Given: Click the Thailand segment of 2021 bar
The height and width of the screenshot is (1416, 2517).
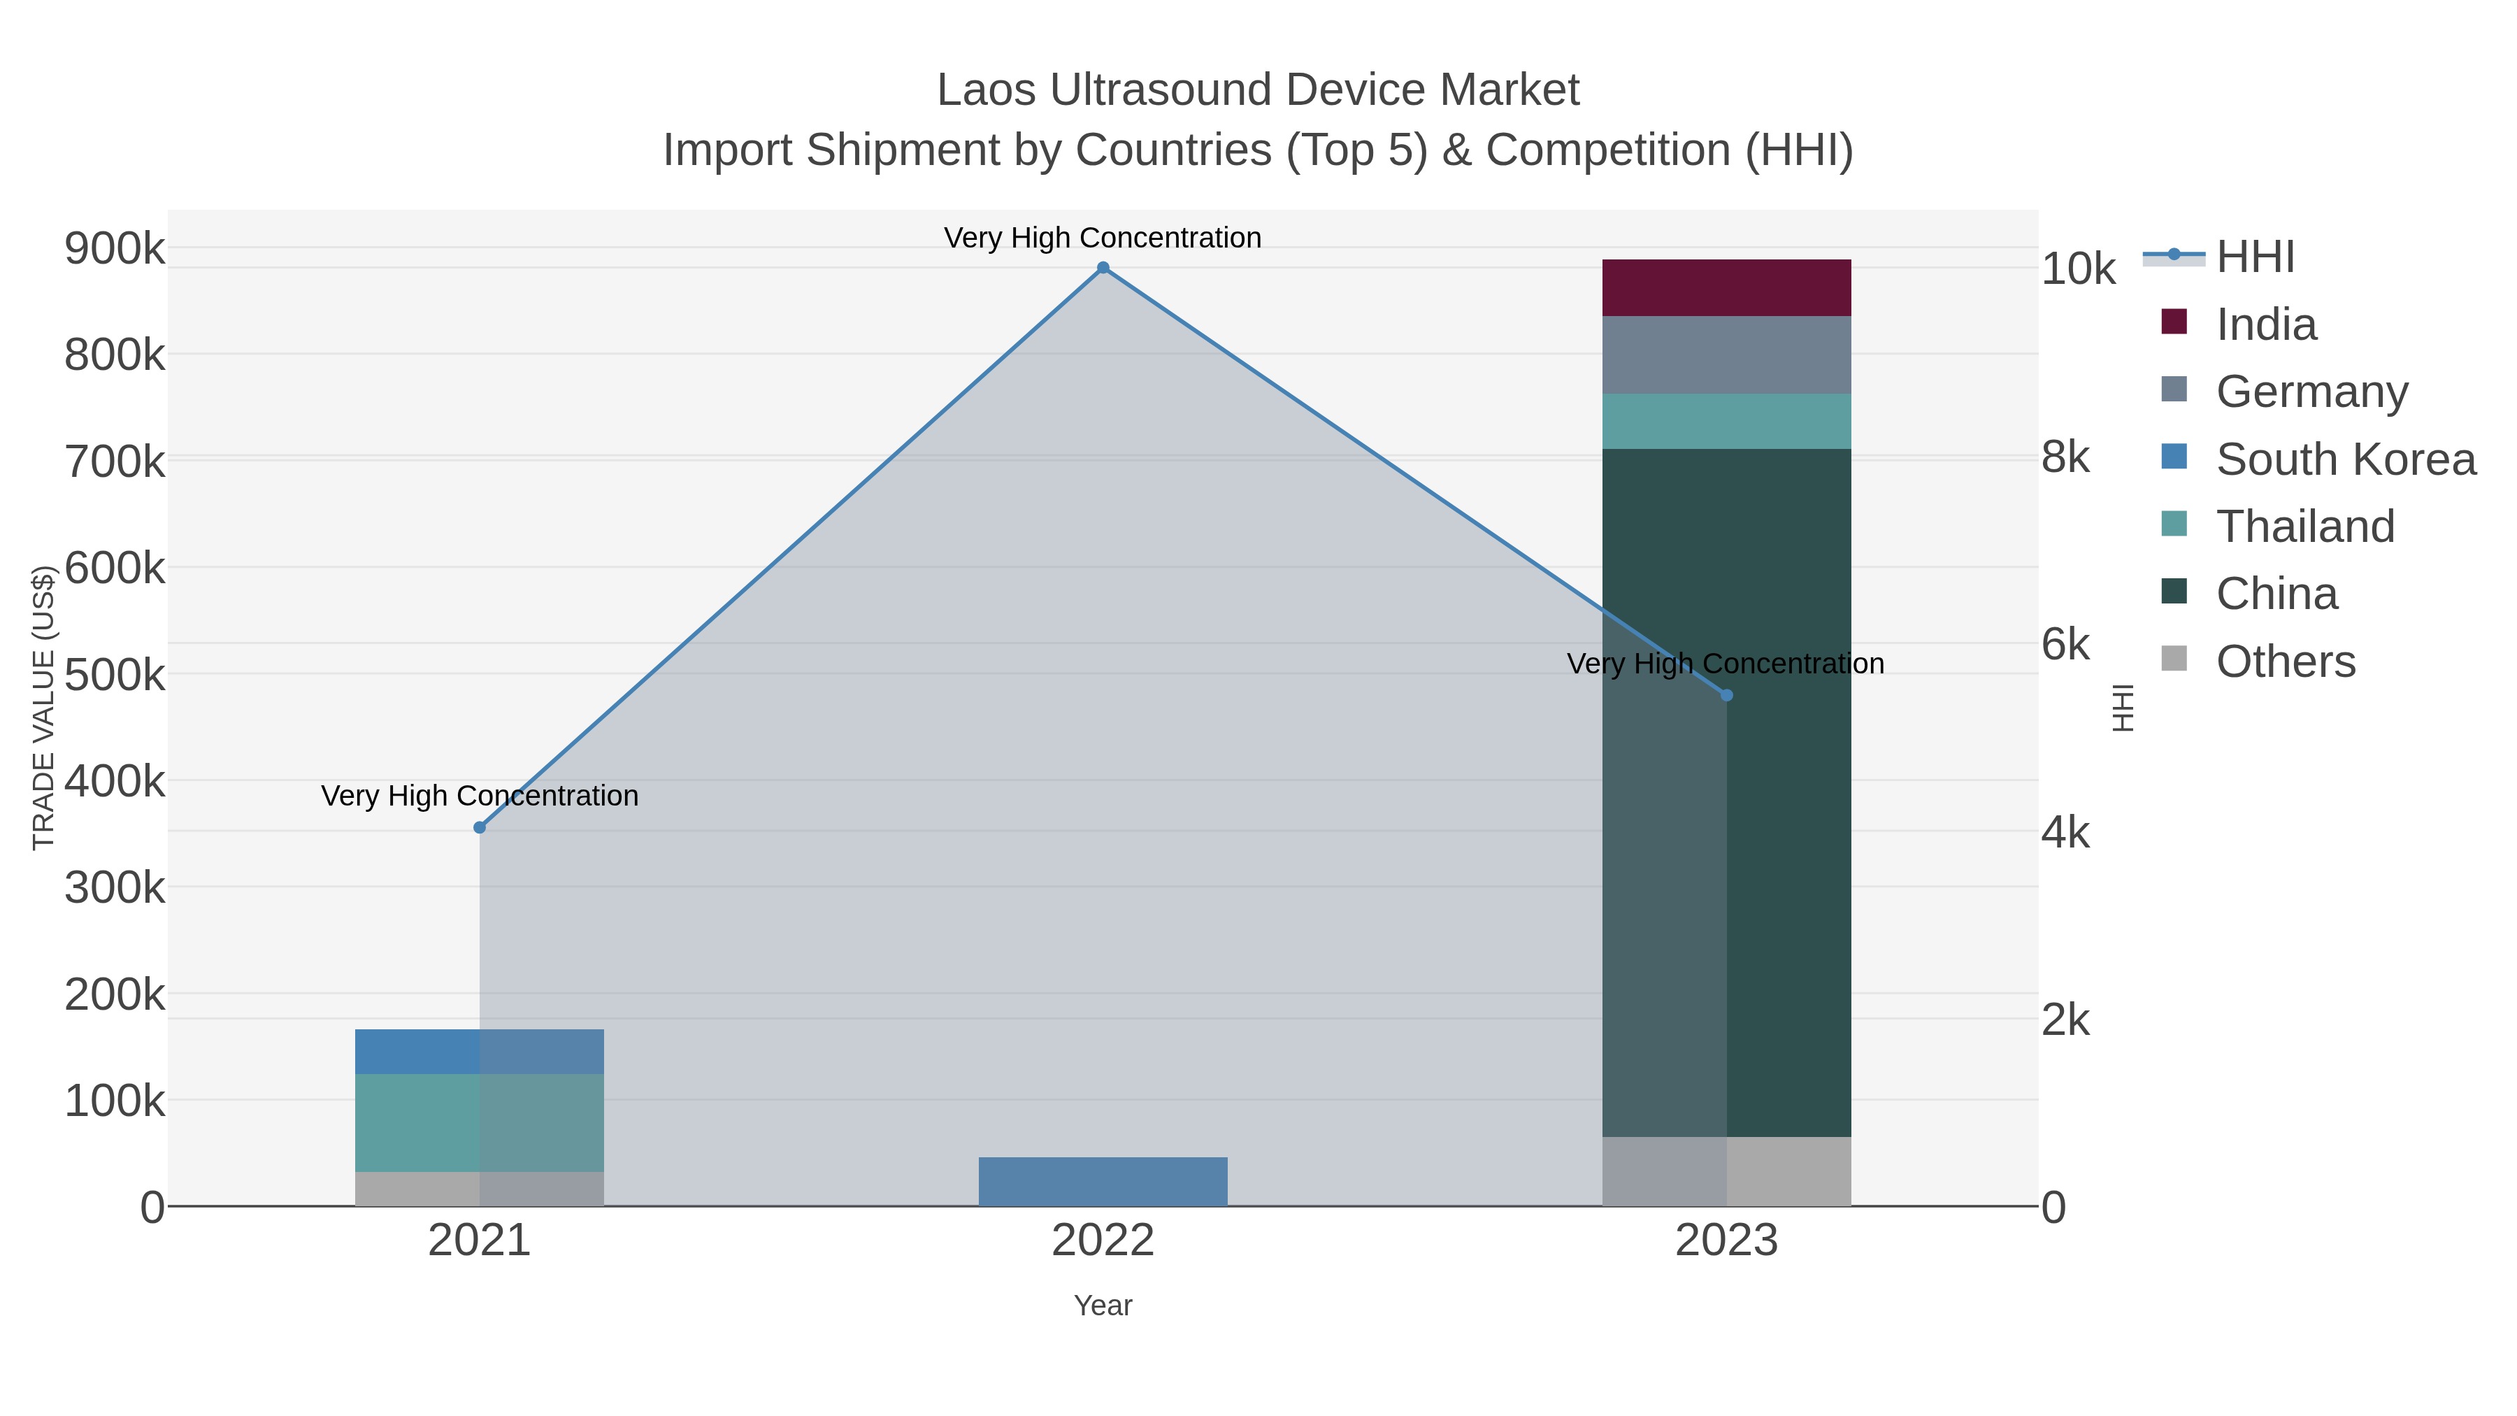Looking at the screenshot, I should (480, 1124).
